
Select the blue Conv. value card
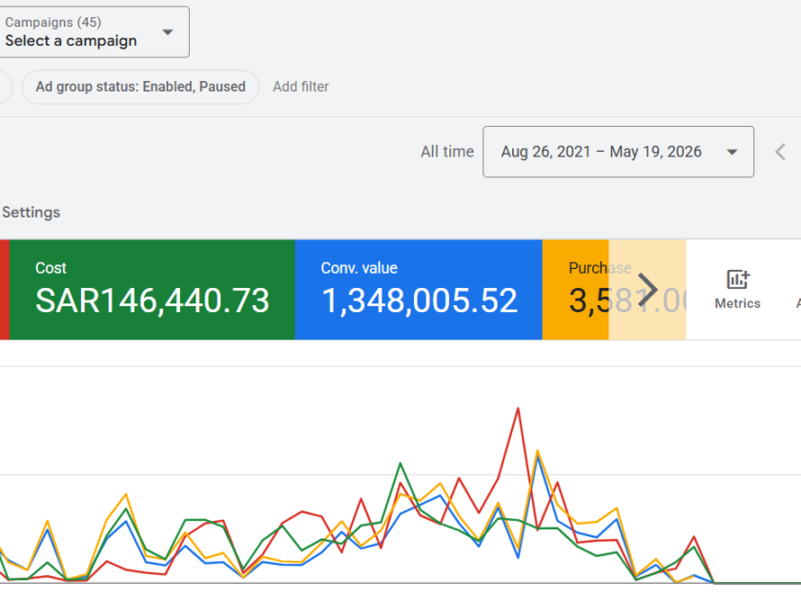pyautogui.click(x=419, y=290)
